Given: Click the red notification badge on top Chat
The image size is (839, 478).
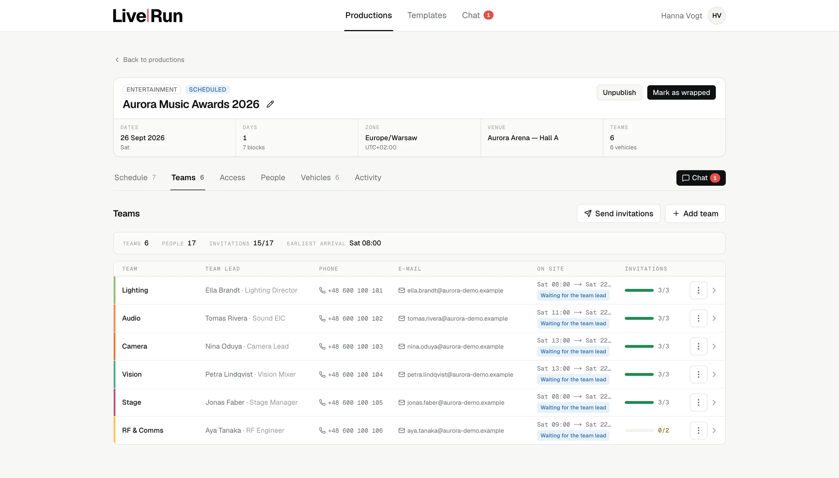Looking at the screenshot, I should [488, 15].
